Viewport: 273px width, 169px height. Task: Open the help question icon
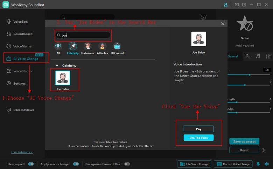(244, 5)
